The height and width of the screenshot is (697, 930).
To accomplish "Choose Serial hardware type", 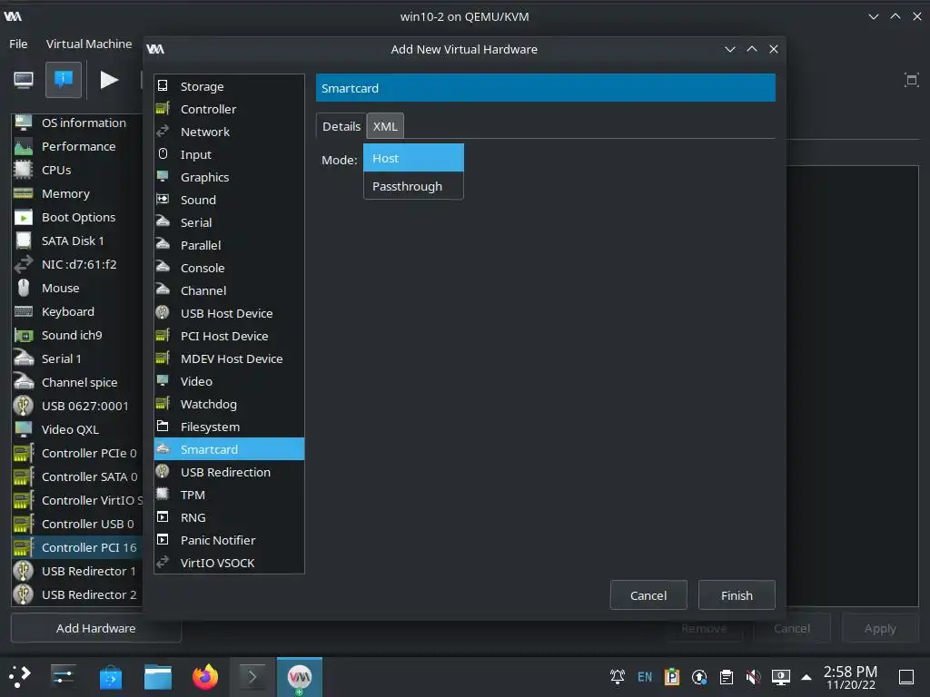I will coord(229,222).
